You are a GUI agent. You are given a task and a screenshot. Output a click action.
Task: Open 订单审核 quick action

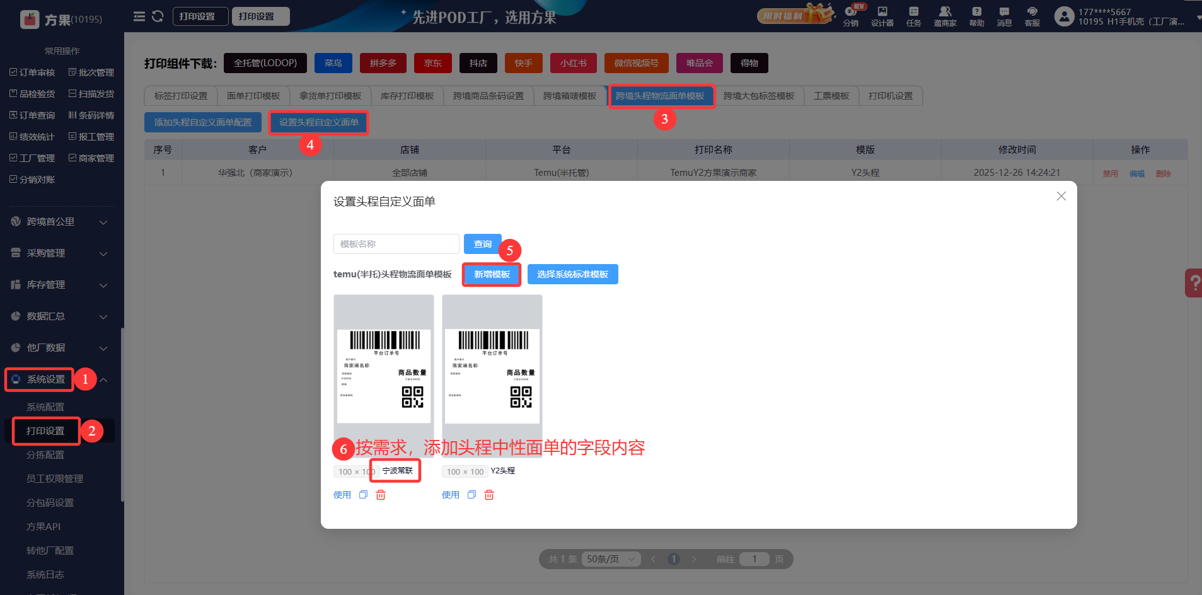32,72
